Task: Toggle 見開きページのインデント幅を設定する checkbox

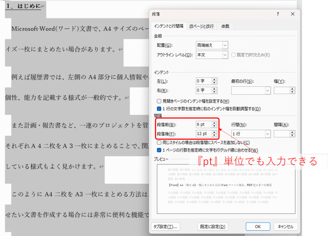Action: pyautogui.click(x=159, y=101)
